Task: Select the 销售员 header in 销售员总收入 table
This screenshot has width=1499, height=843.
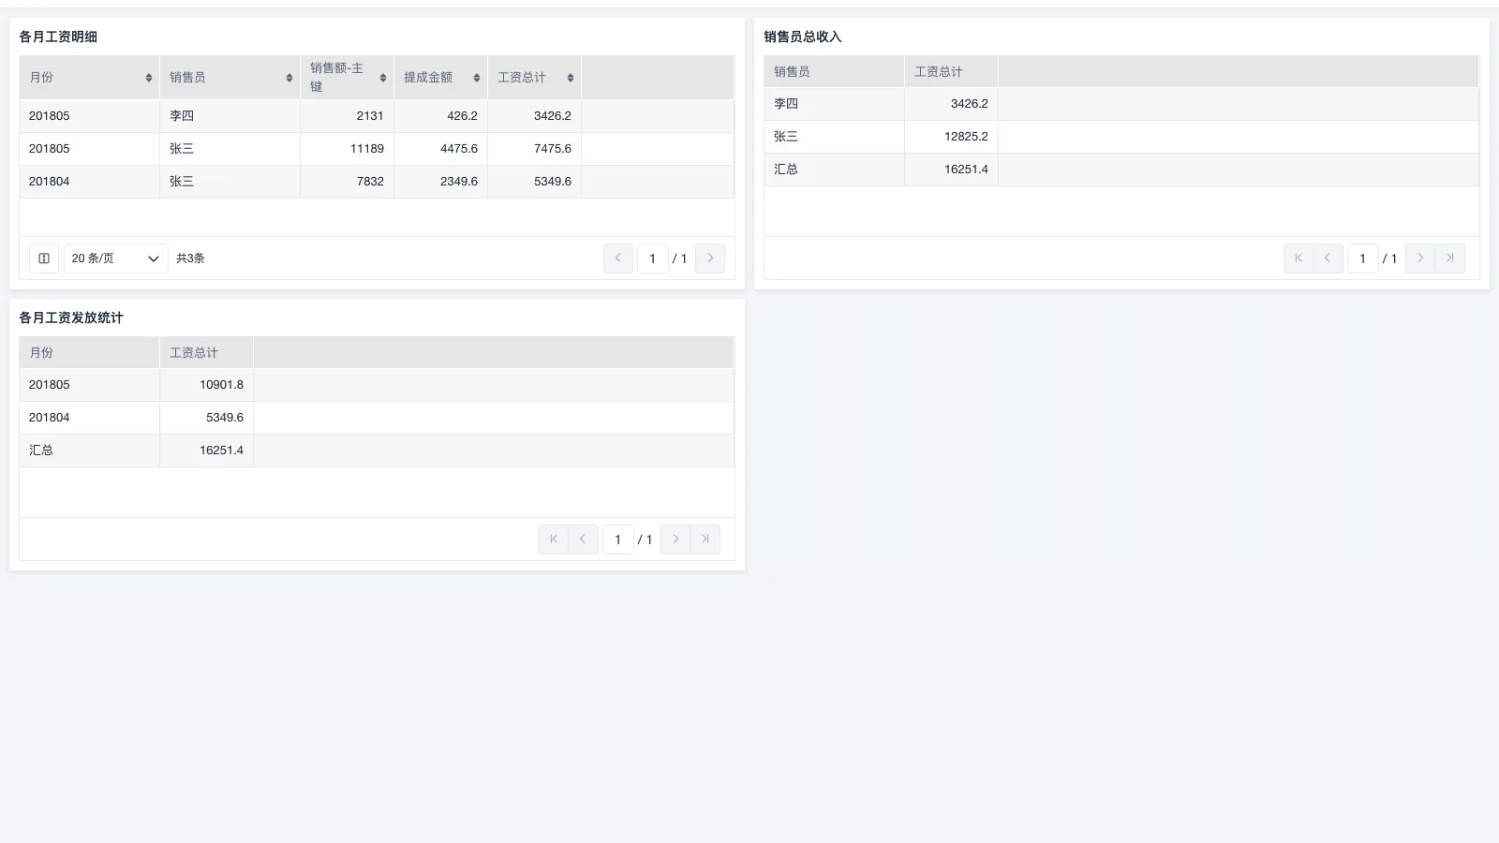Action: (792, 70)
